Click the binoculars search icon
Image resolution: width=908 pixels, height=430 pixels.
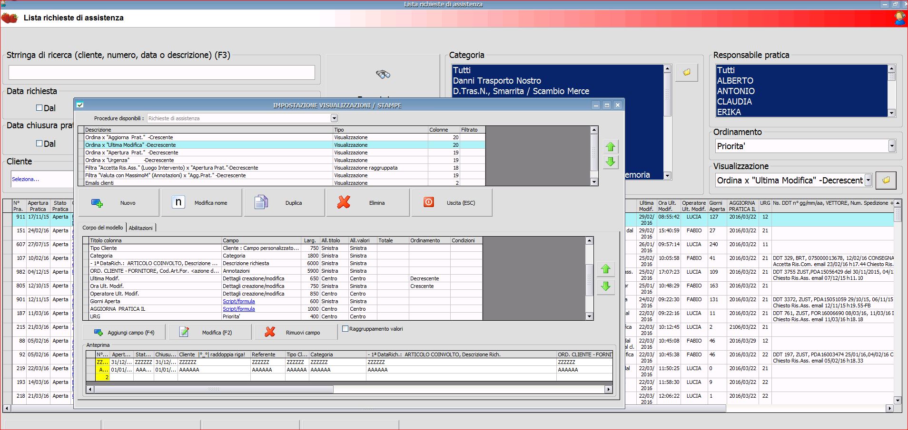tap(383, 74)
